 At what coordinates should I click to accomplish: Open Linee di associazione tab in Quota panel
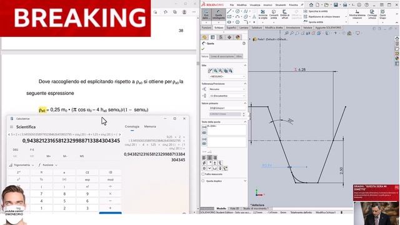pos(222,56)
